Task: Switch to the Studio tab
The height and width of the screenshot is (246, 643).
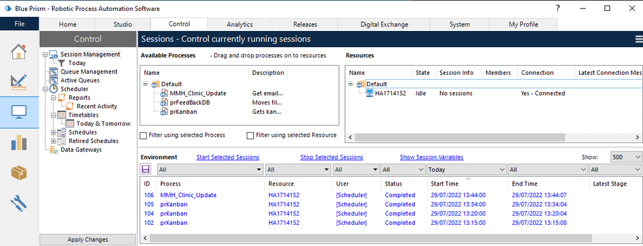Action: click(122, 24)
